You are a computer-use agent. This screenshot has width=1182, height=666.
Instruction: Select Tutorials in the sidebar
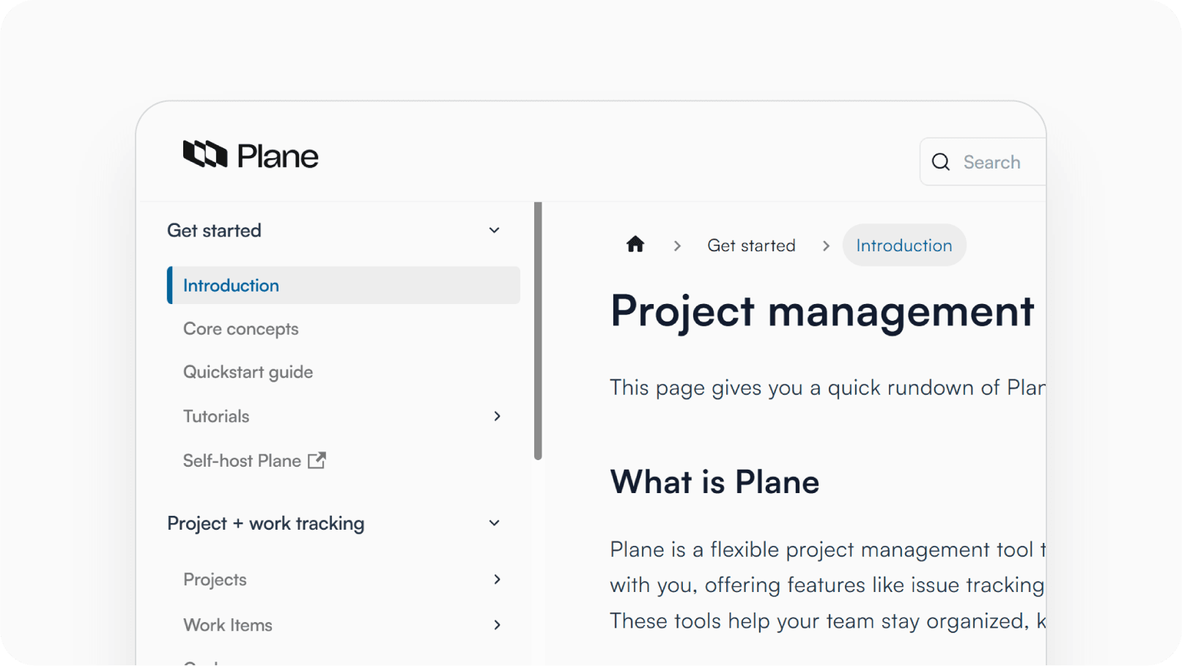[x=216, y=416]
